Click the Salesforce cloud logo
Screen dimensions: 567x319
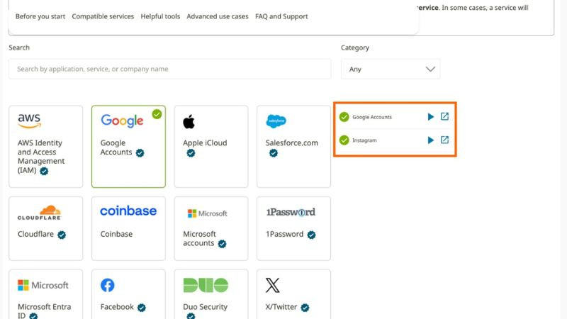coord(276,121)
